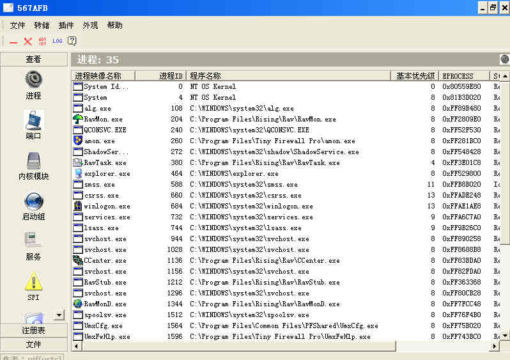The width and height of the screenshot is (510, 360).
Task: Click the winlogon.exe icon
Action: (78, 206)
